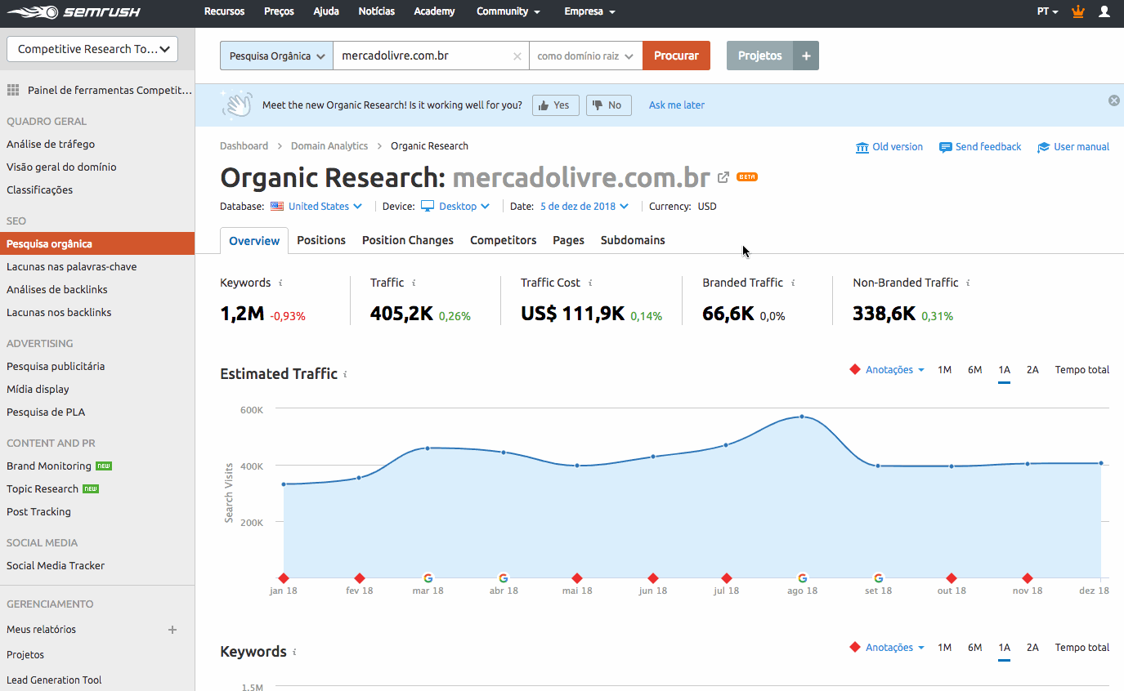The width and height of the screenshot is (1124, 691).
Task: Add new project with plus button
Action: point(806,56)
